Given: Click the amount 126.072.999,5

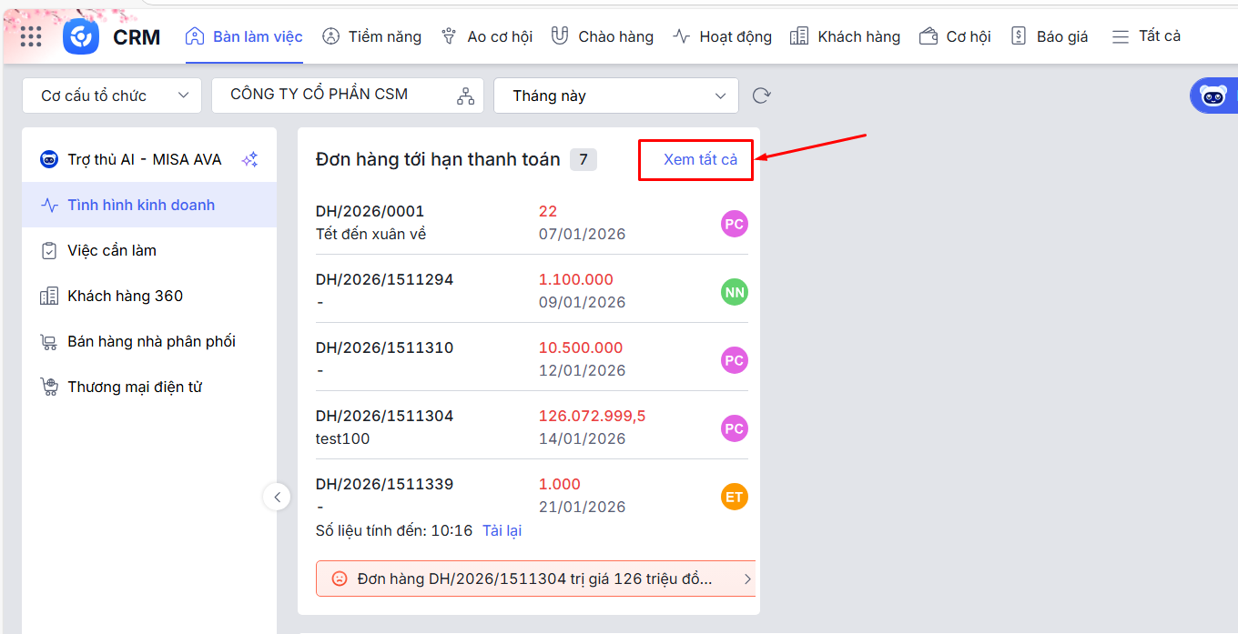Looking at the screenshot, I should pos(592,416).
